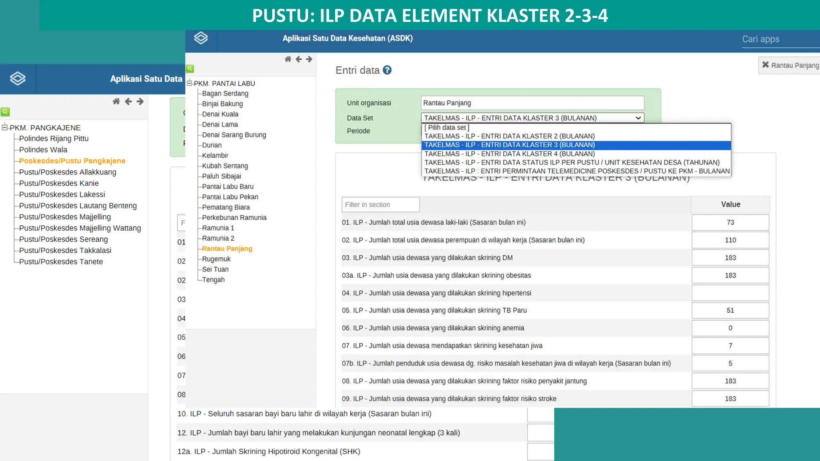Open the Data Set dropdown arrow
Screen dimensions: 820x461
[x=638, y=118]
